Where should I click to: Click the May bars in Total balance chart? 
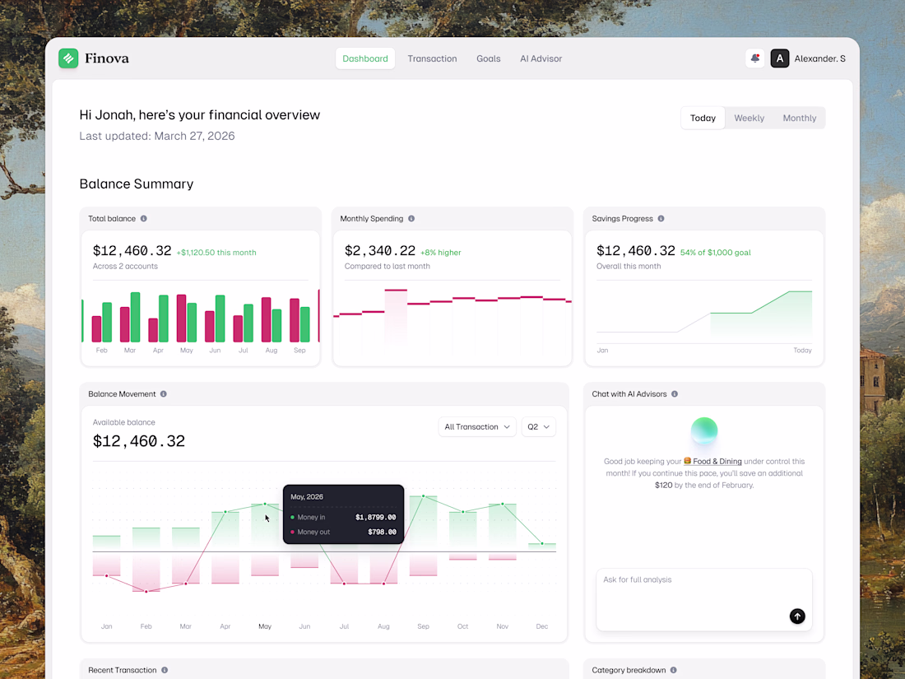pos(187,319)
